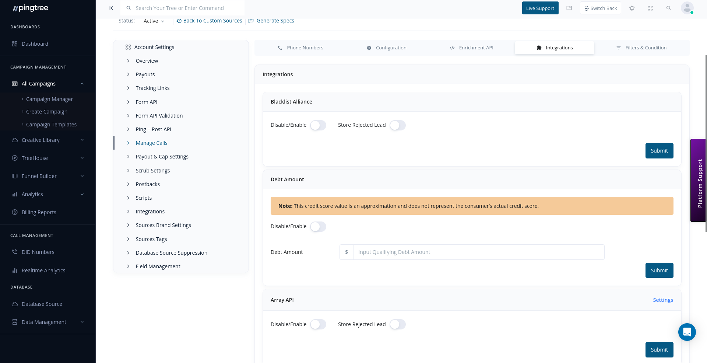
Task: Enable Blacklist Alliance Disable/Enable toggle
Action: click(x=318, y=125)
